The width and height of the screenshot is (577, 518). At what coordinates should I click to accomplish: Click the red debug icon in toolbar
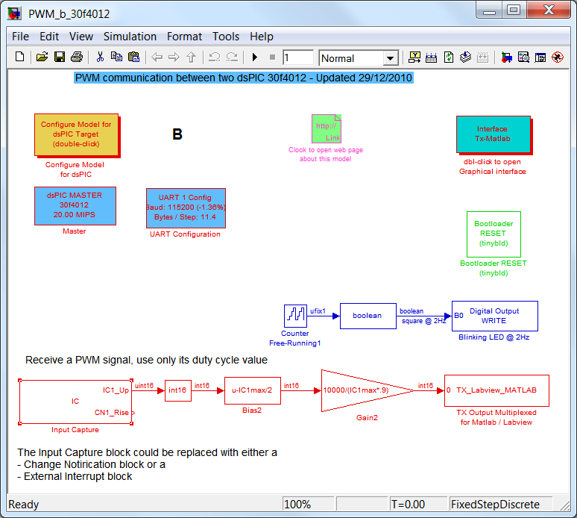coord(558,57)
